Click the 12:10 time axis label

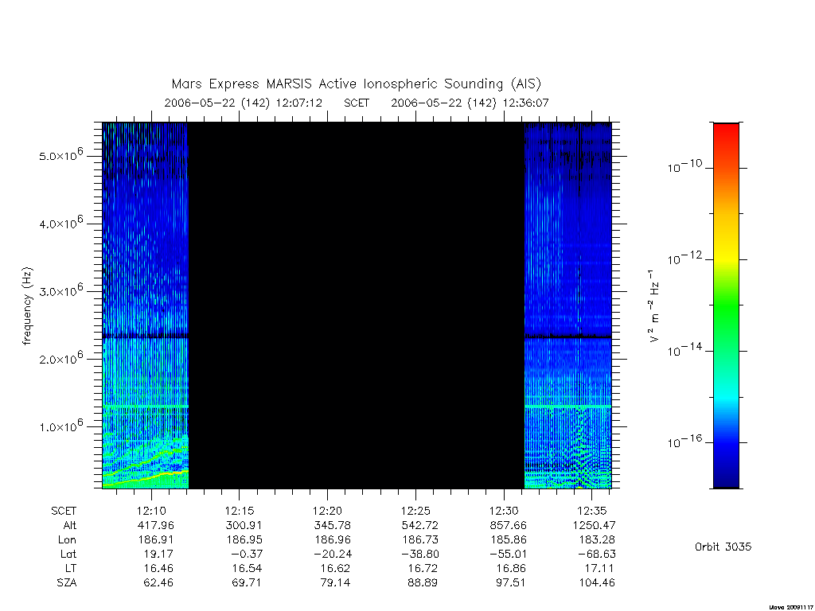tap(152, 511)
